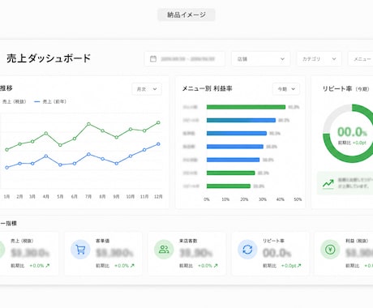Click the 50% axis label on profit chart
Viewport: 373px width, 308px height.
tap(298, 199)
